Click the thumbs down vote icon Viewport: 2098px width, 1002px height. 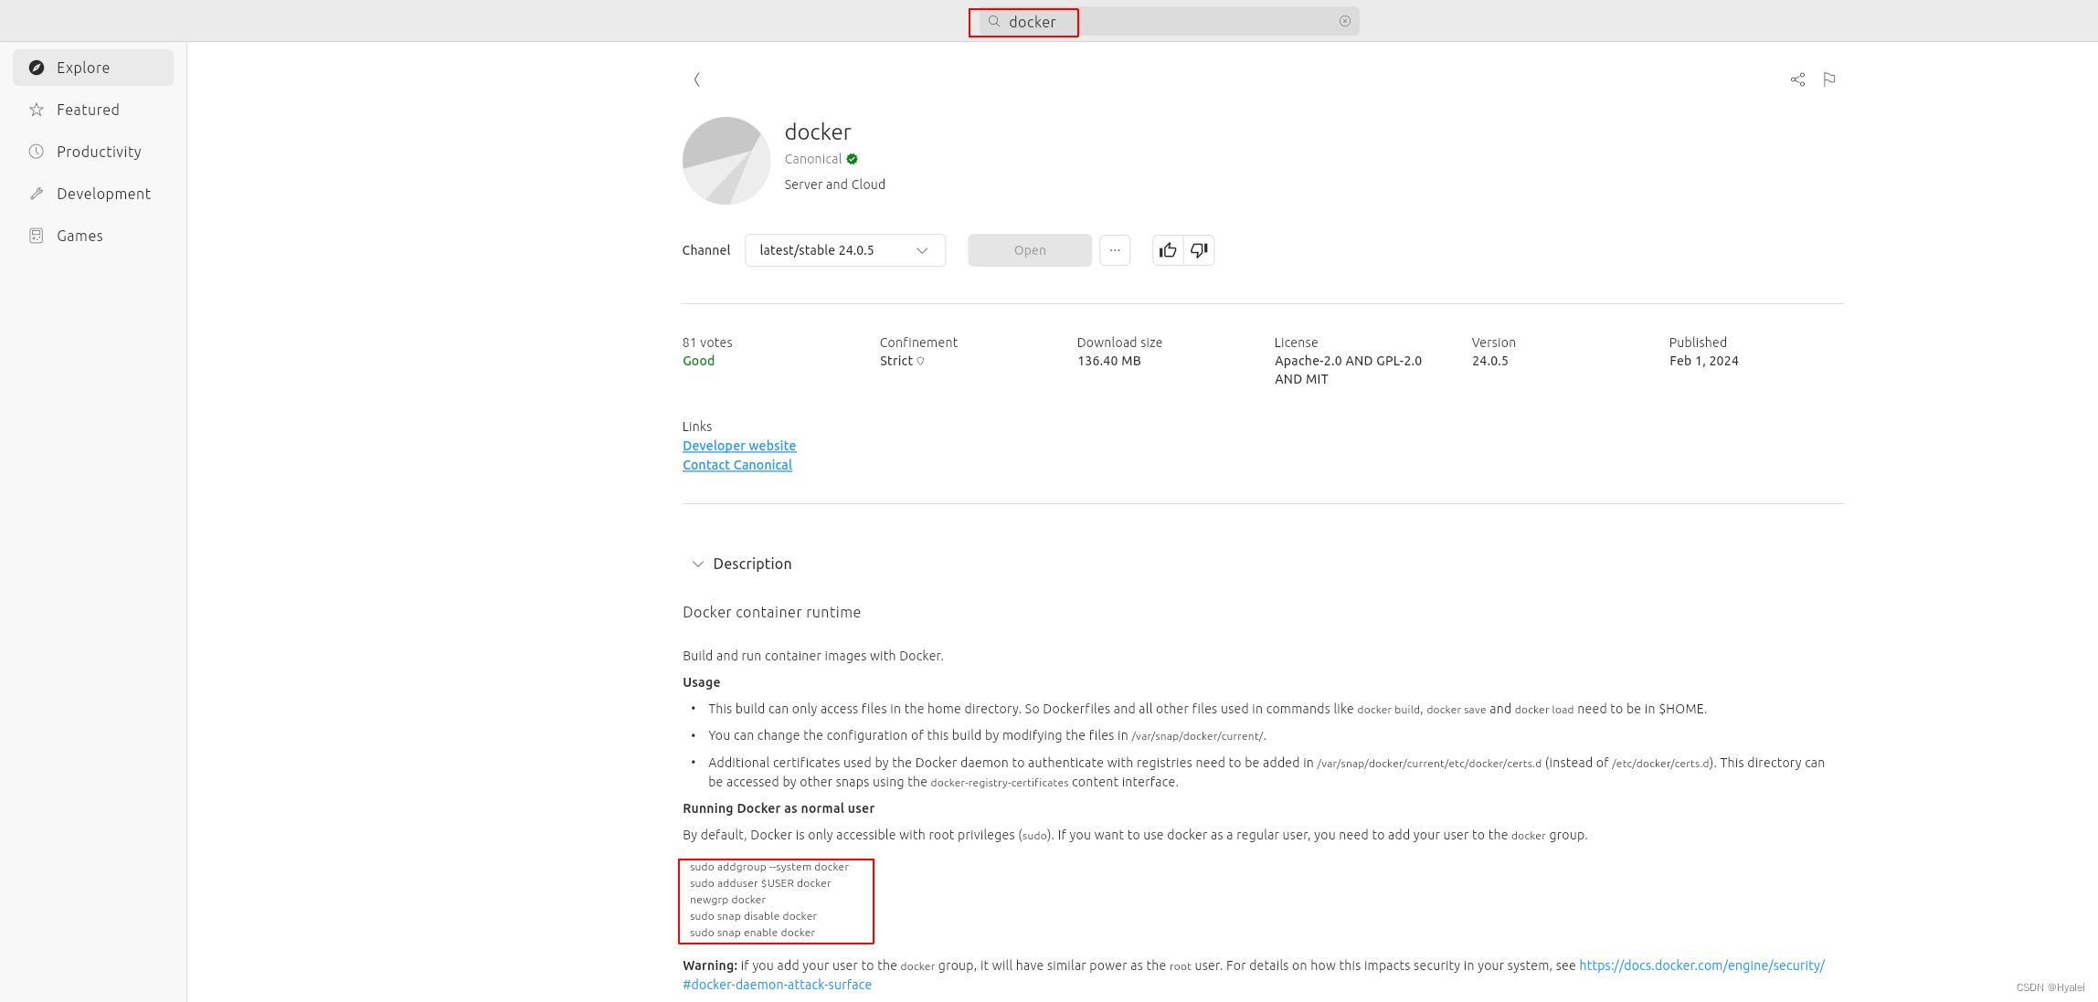coord(1199,250)
